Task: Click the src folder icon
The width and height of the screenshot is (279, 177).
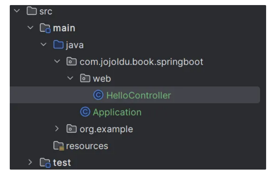Action: point(32,11)
